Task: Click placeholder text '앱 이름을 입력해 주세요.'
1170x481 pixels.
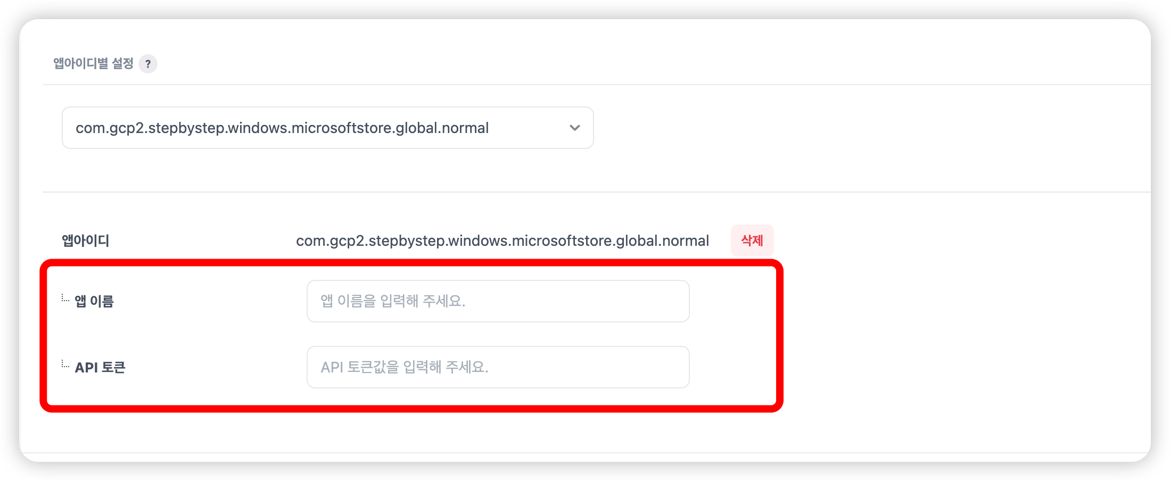Action: [393, 301]
